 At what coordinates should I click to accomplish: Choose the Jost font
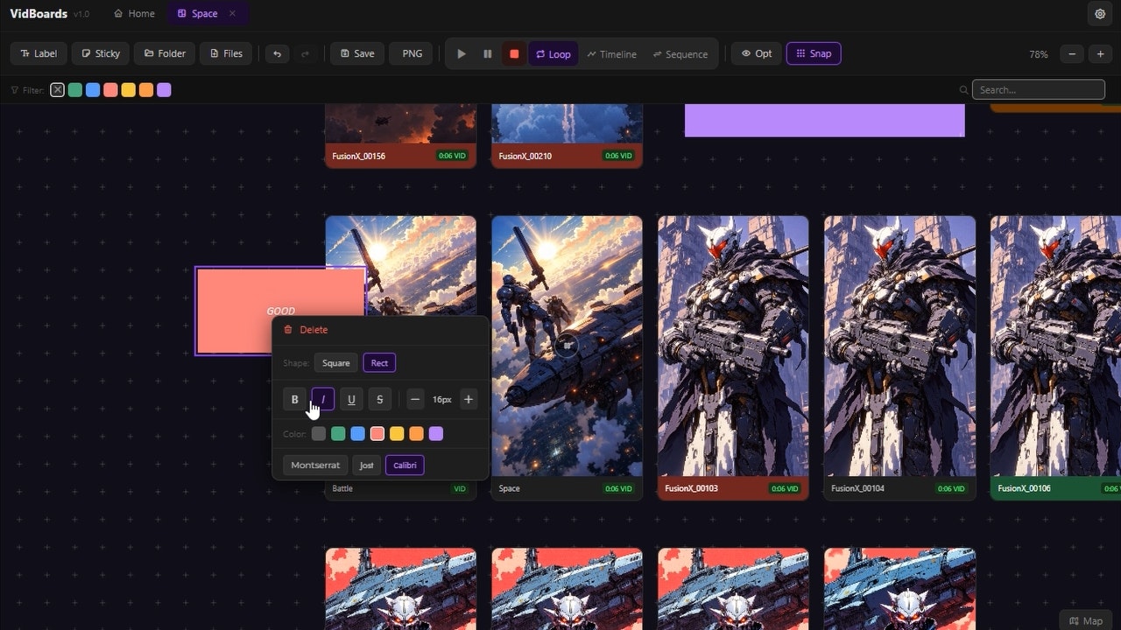(x=366, y=465)
